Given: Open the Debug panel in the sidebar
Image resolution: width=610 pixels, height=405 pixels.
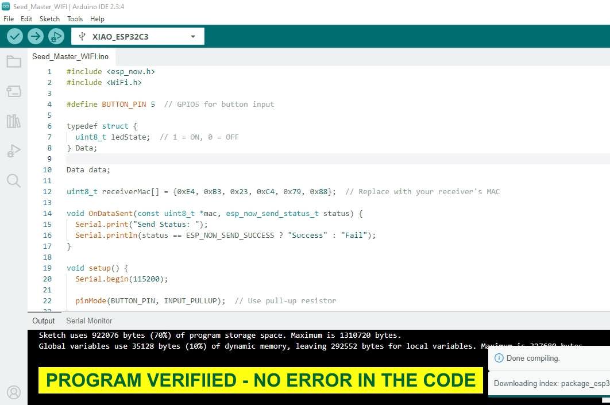Looking at the screenshot, I should click(14, 151).
